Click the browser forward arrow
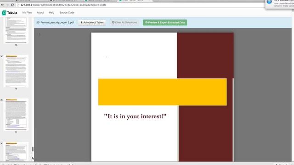 (x=7, y=5)
